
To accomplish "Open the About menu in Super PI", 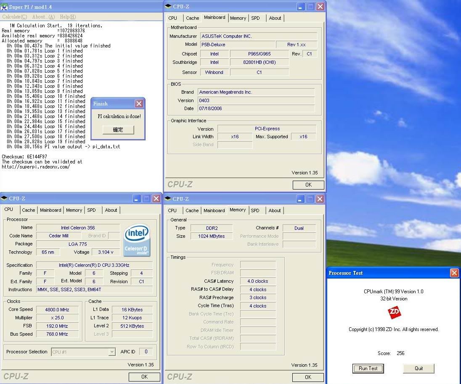I will 43,17.
